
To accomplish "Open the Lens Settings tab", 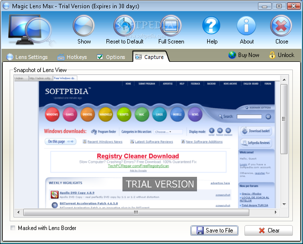I will tap(27, 57).
